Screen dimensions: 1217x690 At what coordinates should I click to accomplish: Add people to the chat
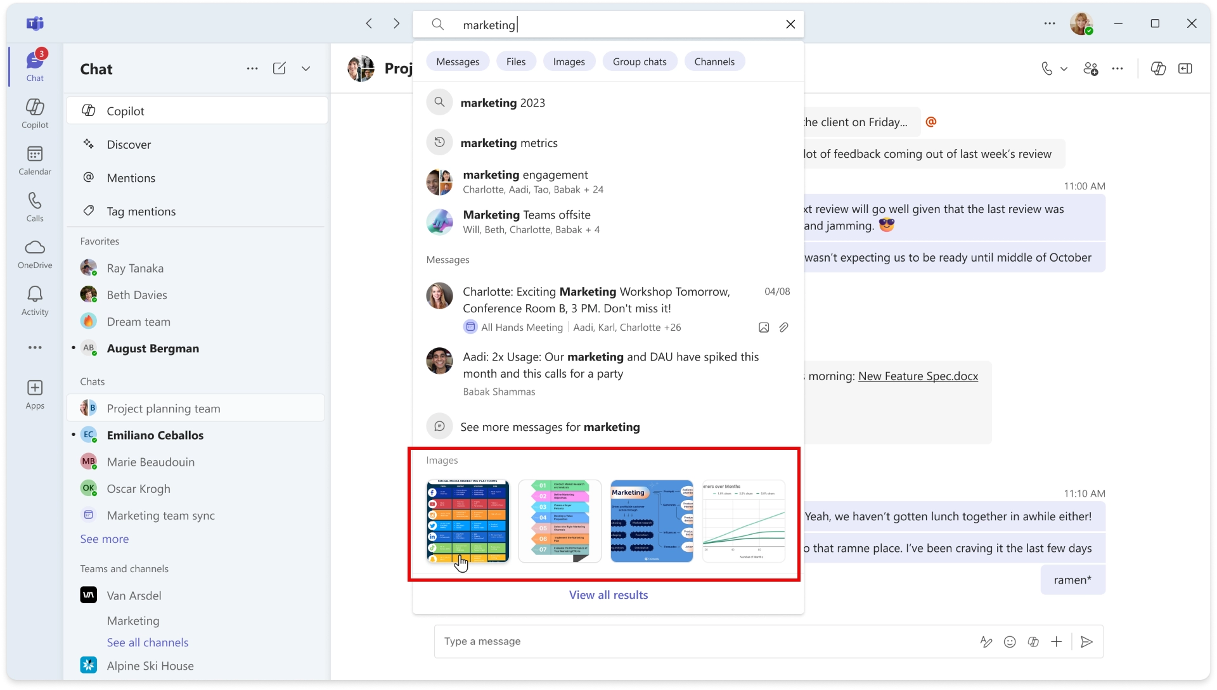point(1091,68)
